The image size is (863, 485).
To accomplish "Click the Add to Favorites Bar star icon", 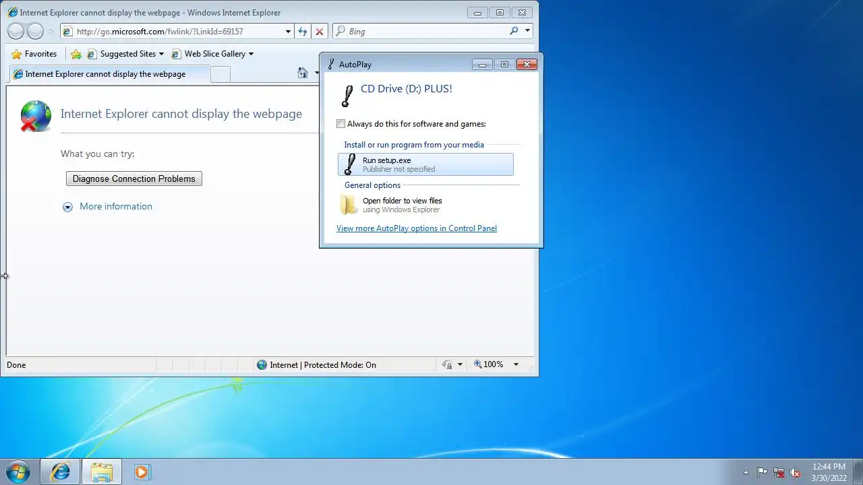I will [76, 54].
